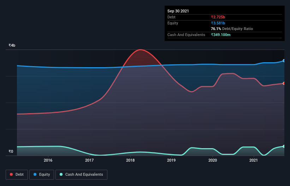
Task: Click the teal Cash legend dot
Action: (x=61, y=174)
